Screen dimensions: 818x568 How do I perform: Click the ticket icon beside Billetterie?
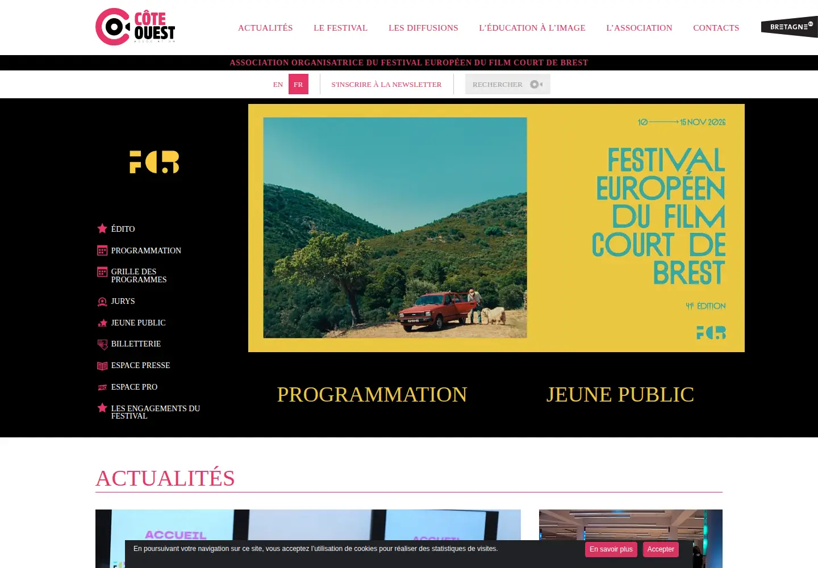102,344
